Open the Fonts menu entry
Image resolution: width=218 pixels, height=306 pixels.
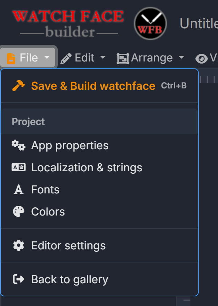pyautogui.click(x=99, y=190)
